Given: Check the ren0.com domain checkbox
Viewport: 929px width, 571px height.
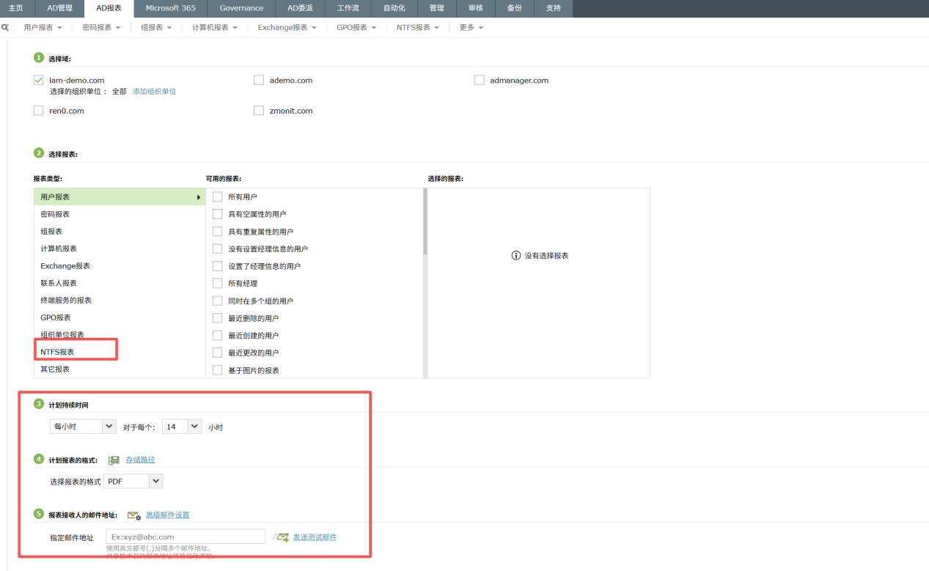Looking at the screenshot, I should [x=38, y=111].
